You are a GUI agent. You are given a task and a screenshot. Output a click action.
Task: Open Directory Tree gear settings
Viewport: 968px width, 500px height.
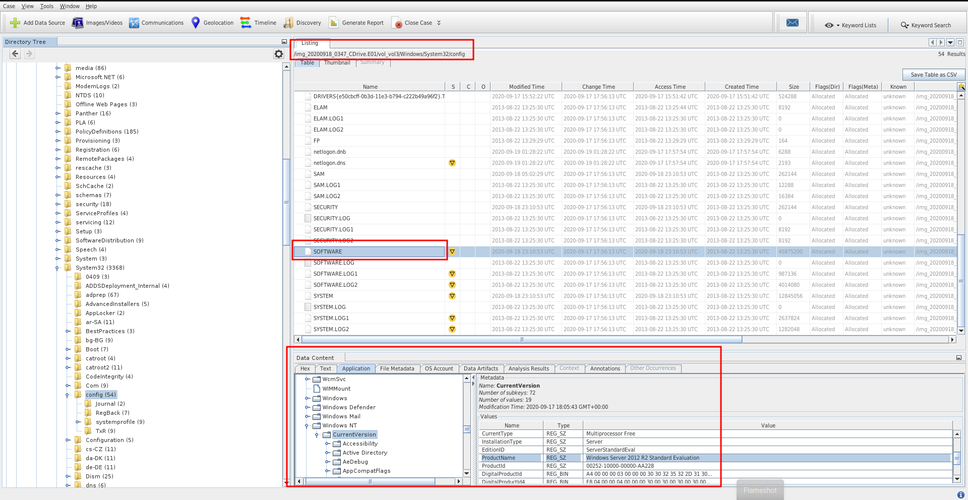278,54
